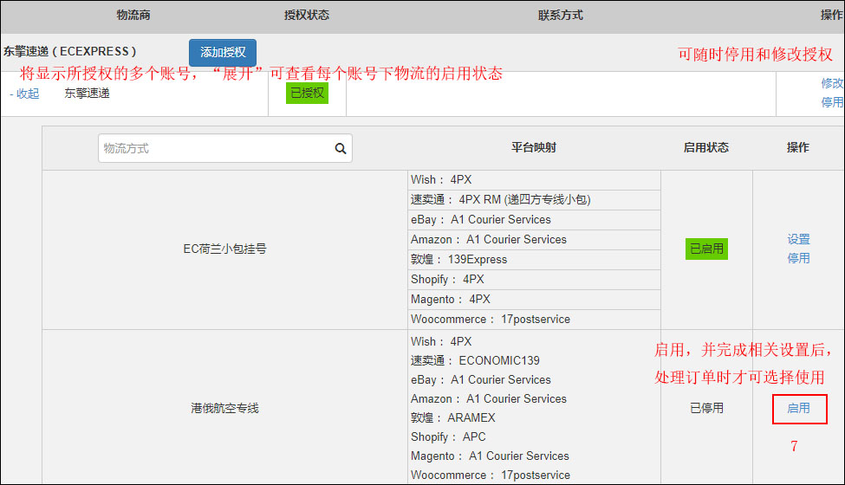
Task: Select the 已启用 status badge
Action: [x=706, y=249]
